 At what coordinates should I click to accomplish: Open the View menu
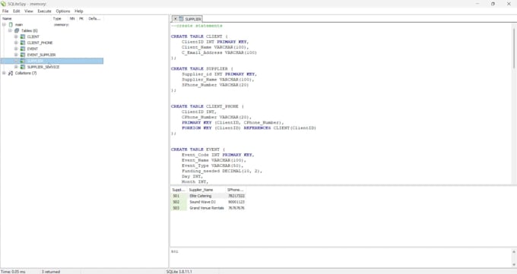click(x=29, y=11)
